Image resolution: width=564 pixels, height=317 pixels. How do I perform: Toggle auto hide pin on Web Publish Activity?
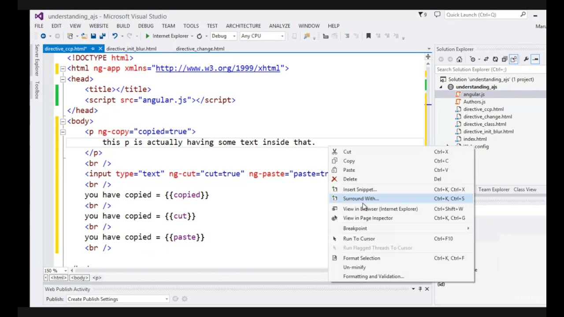420,289
